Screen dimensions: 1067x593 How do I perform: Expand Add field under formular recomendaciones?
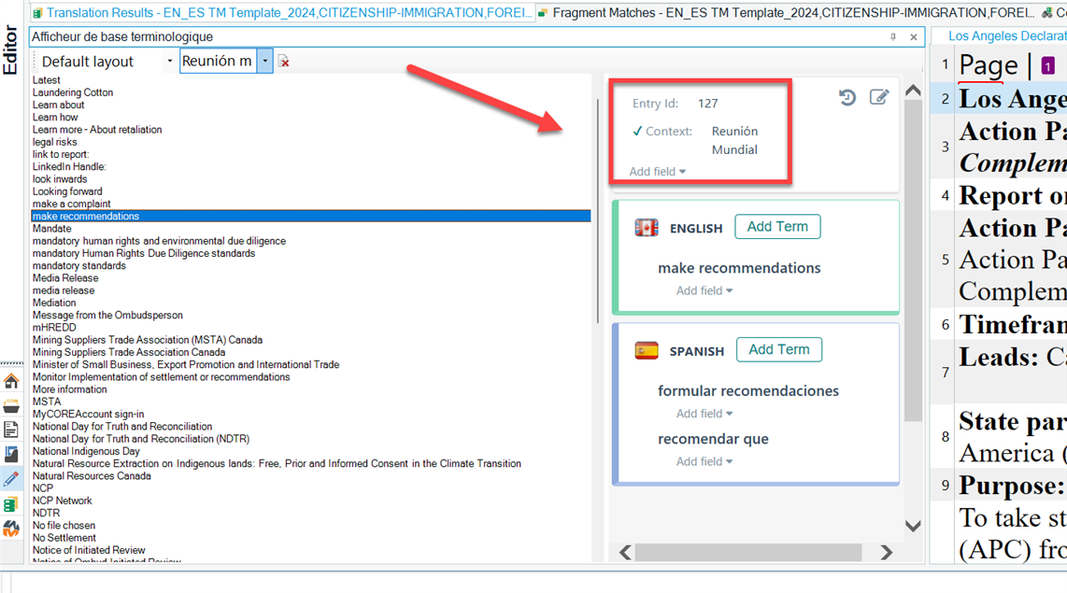[x=704, y=414]
